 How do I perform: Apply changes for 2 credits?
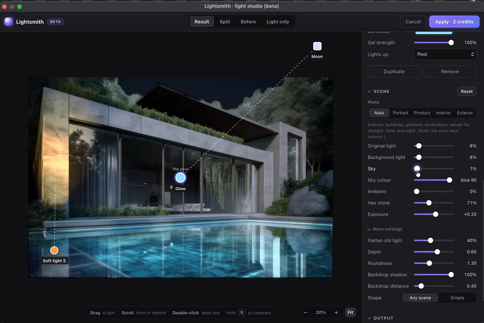click(454, 22)
